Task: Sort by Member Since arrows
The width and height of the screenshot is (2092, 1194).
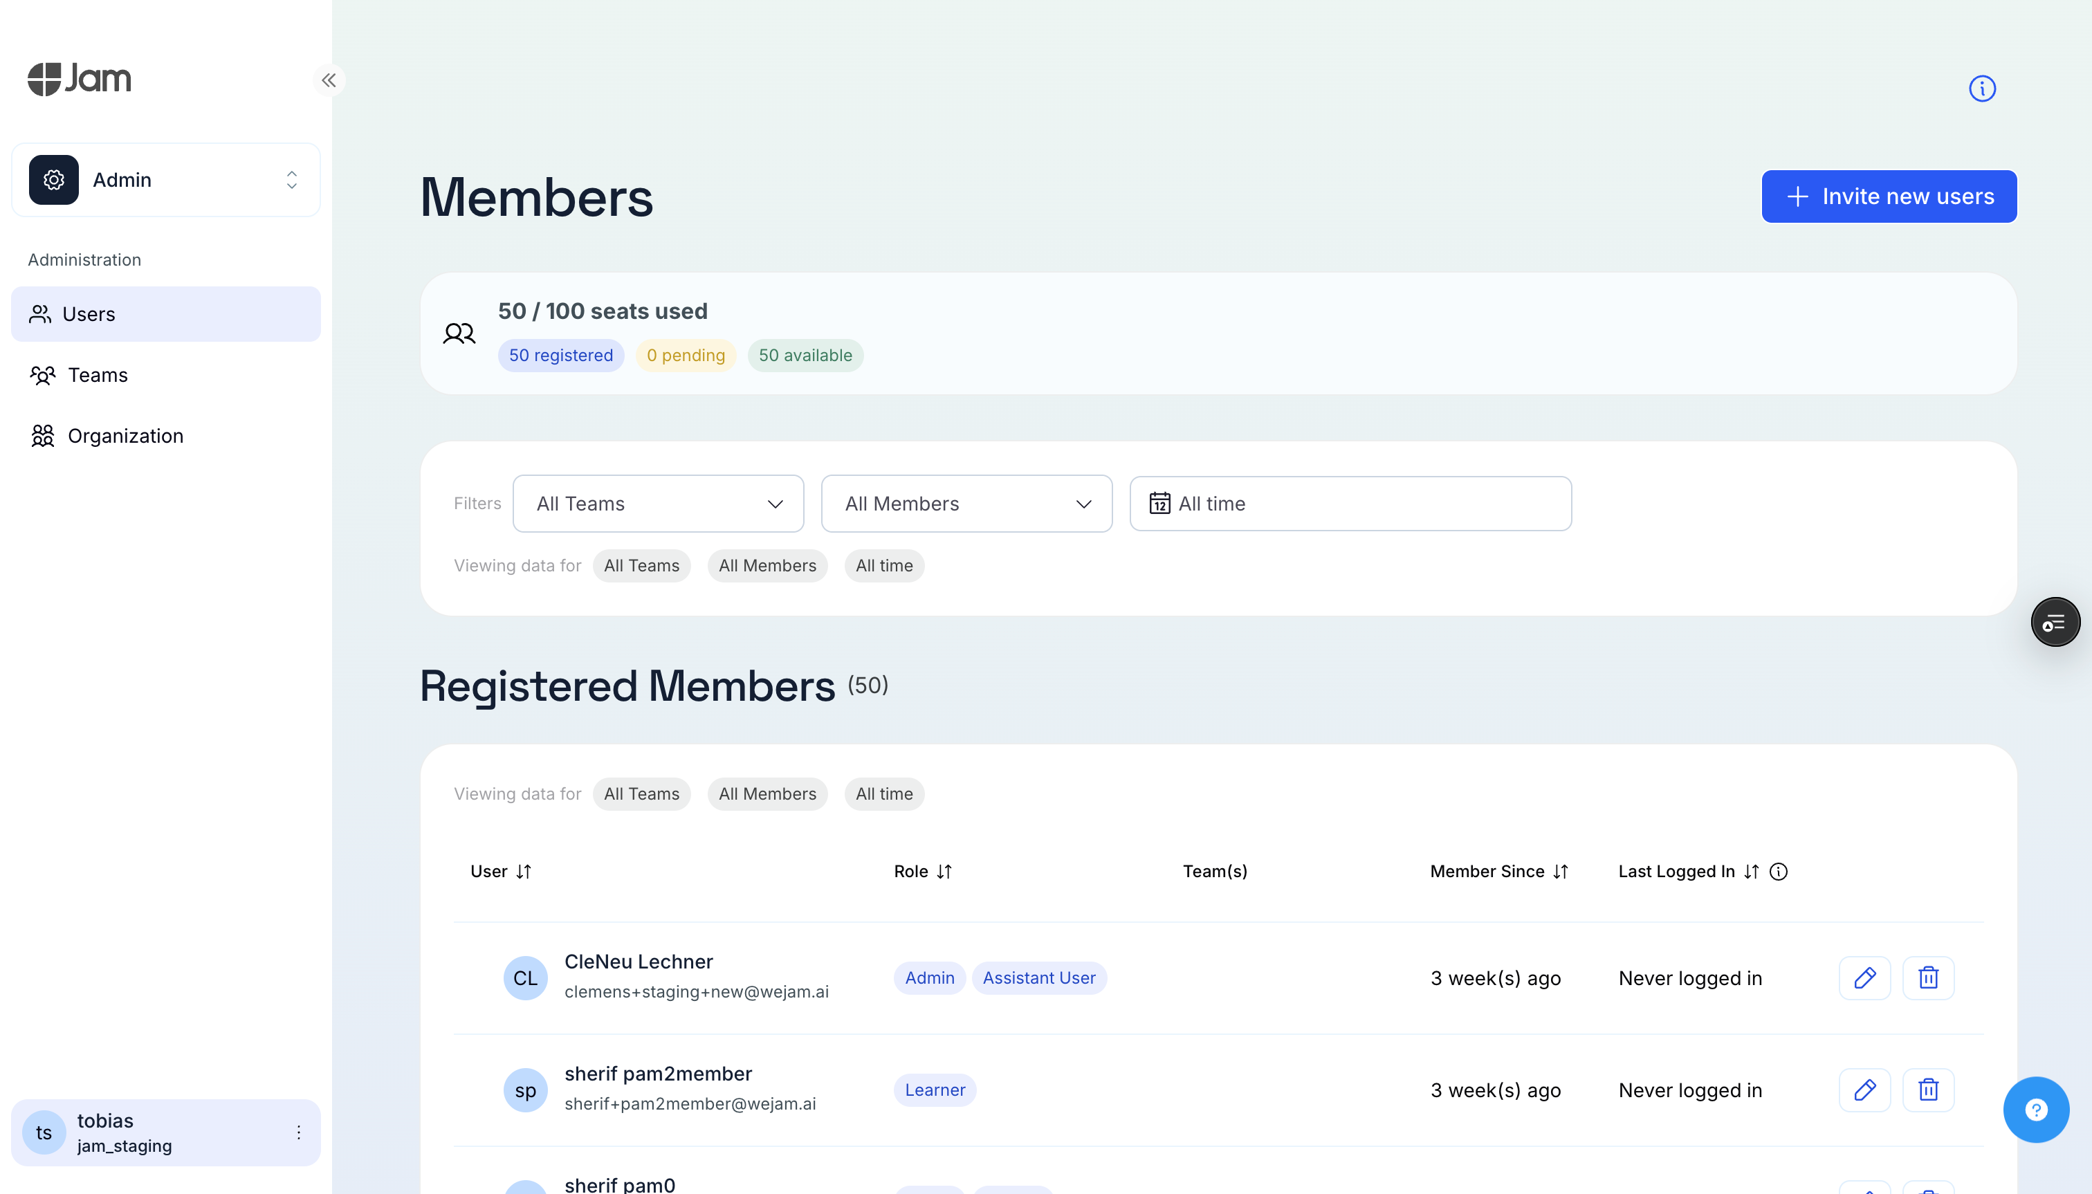Action: click(1561, 872)
